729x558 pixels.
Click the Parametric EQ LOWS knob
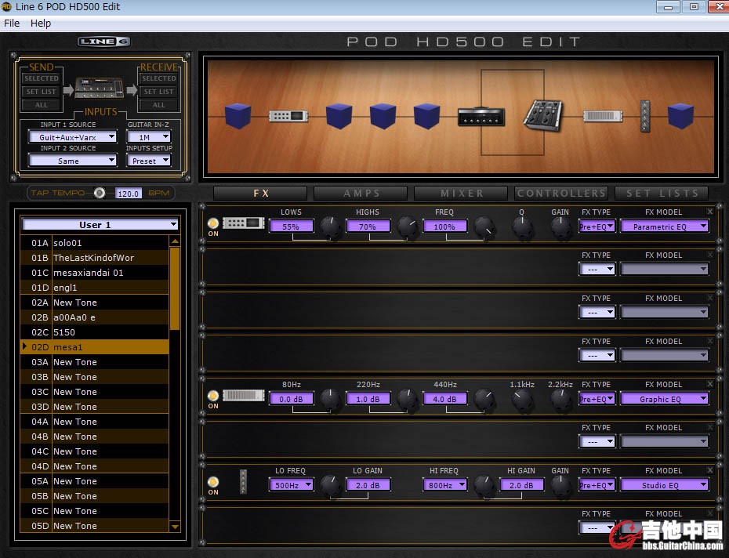tap(331, 226)
